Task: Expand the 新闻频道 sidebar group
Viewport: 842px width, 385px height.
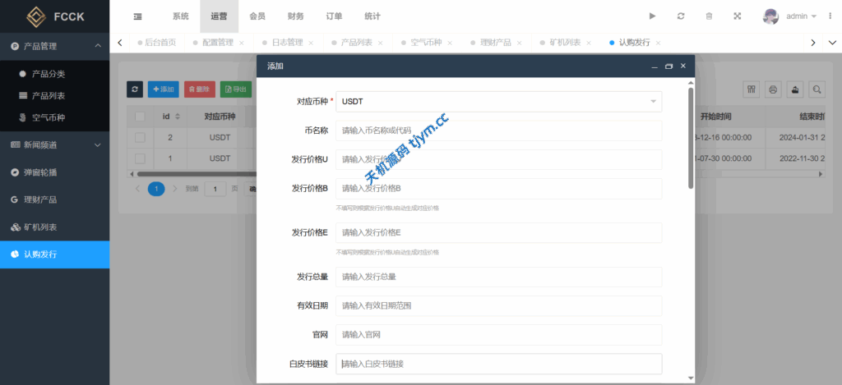Action: [55, 144]
